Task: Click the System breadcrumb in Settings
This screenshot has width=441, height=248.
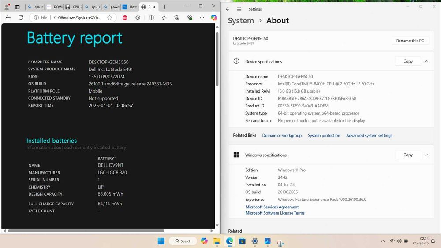Action: coord(241,21)
